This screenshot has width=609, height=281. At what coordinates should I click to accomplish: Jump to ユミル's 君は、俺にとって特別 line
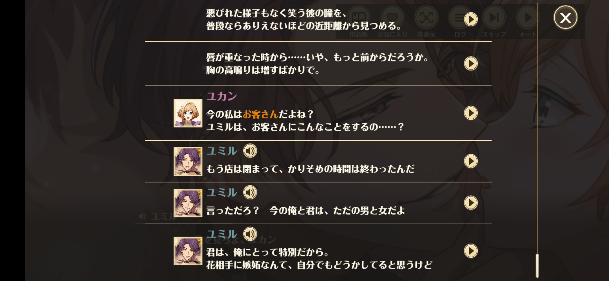[471, 251]
